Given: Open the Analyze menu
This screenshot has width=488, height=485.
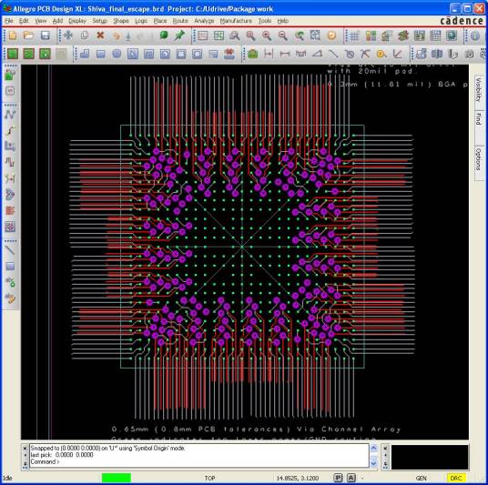Looking at the screenshot, I should [x=204, y=21].
